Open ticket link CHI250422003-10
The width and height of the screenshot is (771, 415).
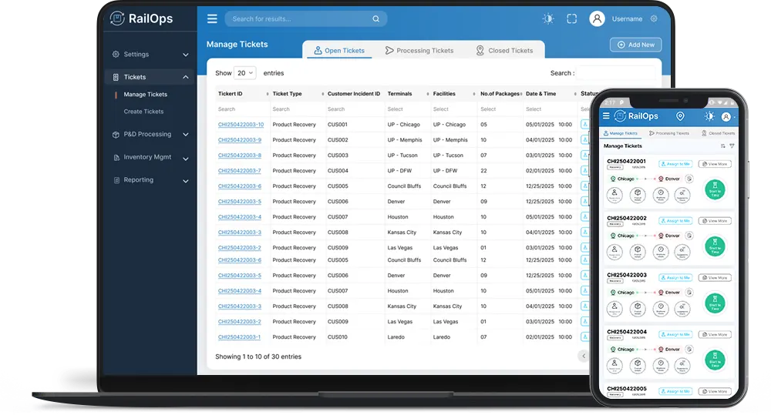(241, 125)
